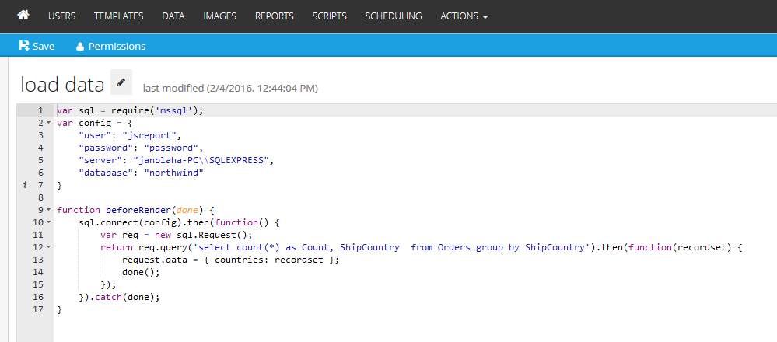Image resolution: width=777 pixels, height=342 pixels.
Task: Switch to the Scripts section
Action: 329,16
